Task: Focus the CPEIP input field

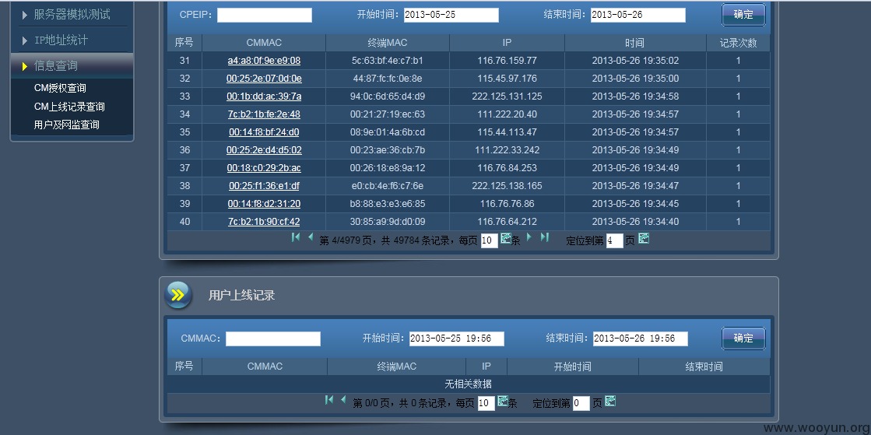Action: click(265, 15)
